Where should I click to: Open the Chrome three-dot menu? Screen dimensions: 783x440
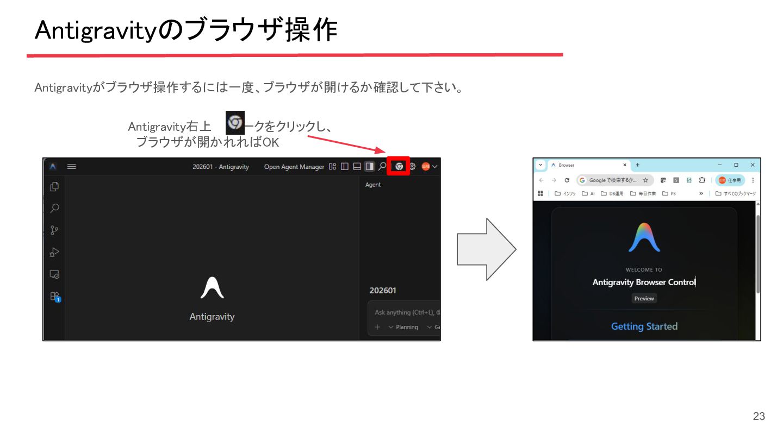(753, 180)
